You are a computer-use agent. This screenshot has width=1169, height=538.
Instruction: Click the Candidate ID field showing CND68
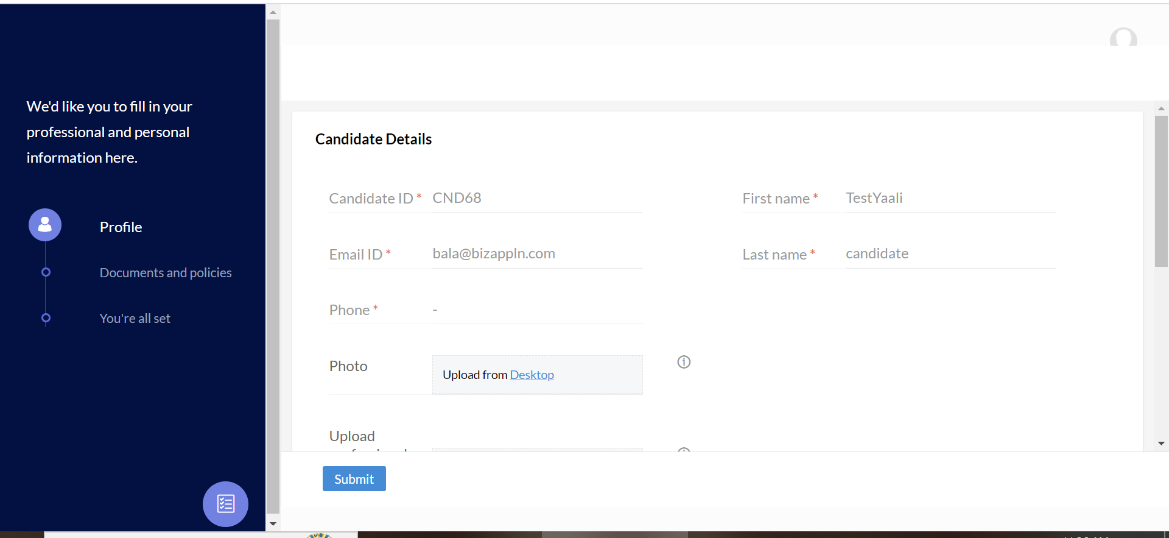(536, 199)
